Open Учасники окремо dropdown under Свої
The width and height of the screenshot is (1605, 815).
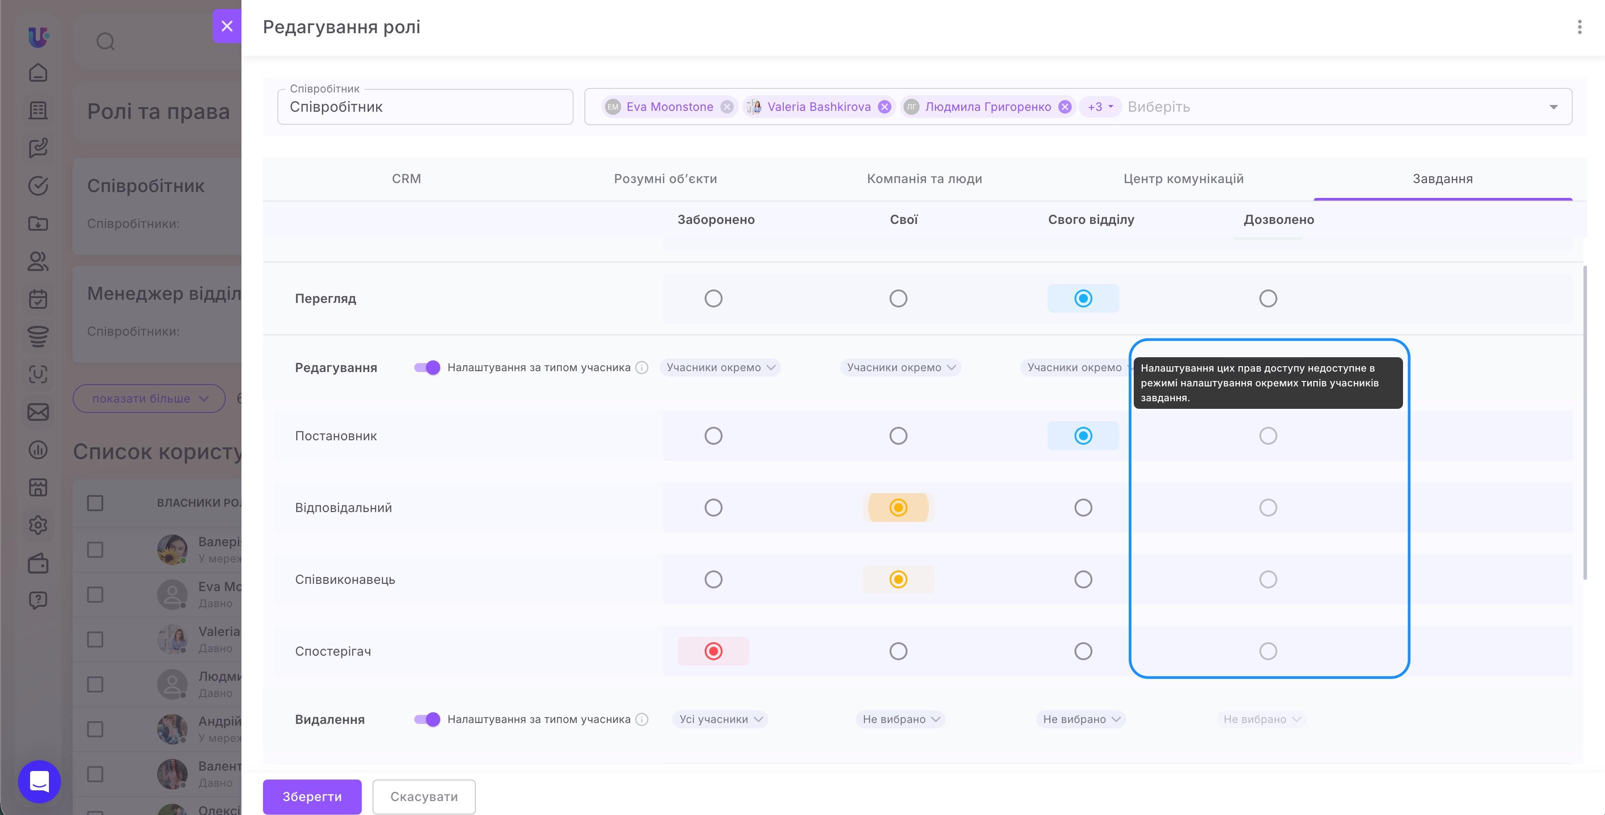click(x=900, y=368)
